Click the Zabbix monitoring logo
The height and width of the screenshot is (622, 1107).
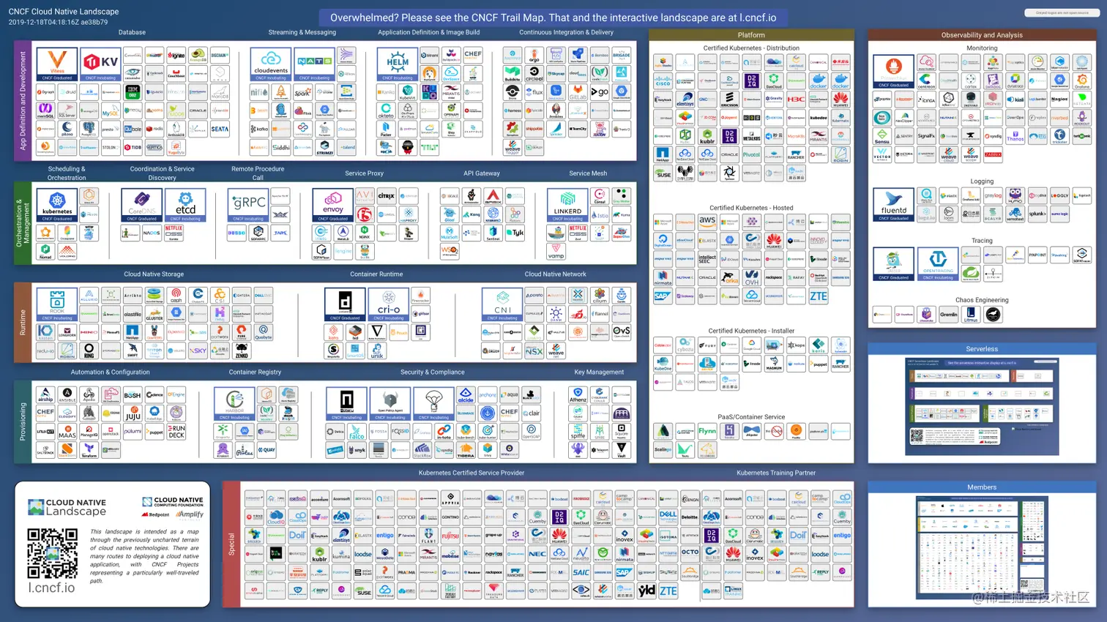(x=993, y=154)
